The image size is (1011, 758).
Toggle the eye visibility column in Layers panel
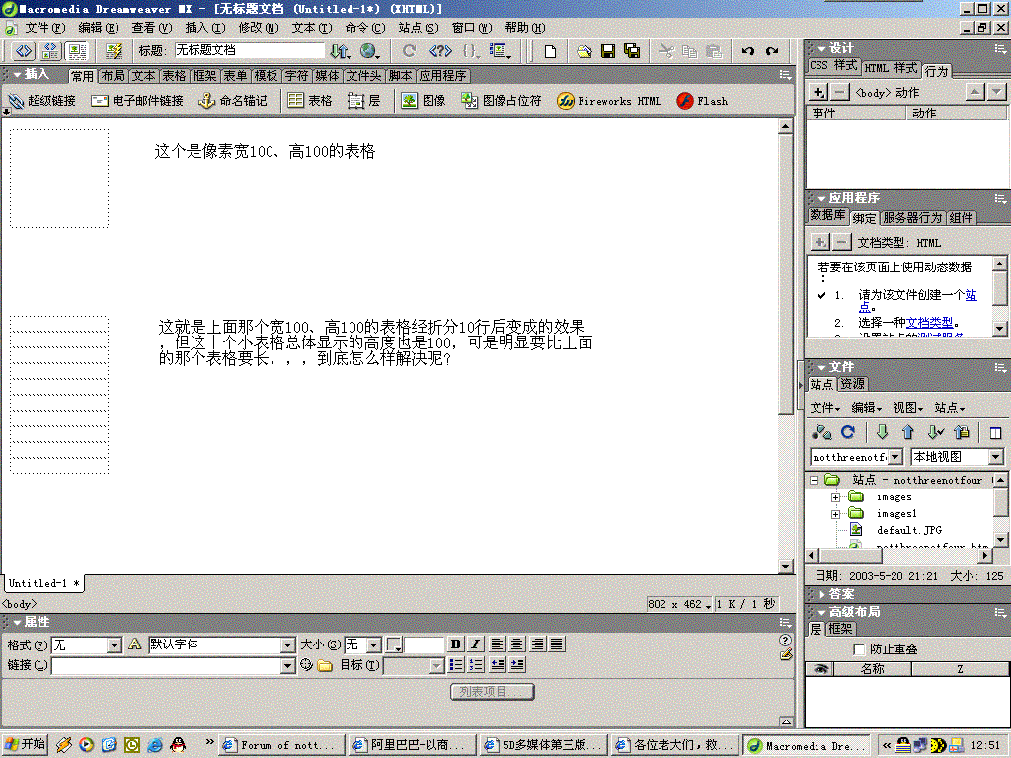pyautogui.click(x=820, y=668)
